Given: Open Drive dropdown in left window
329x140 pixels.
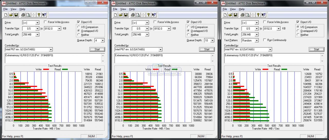Looking at the screenshot, I should (x=37, y=23).
